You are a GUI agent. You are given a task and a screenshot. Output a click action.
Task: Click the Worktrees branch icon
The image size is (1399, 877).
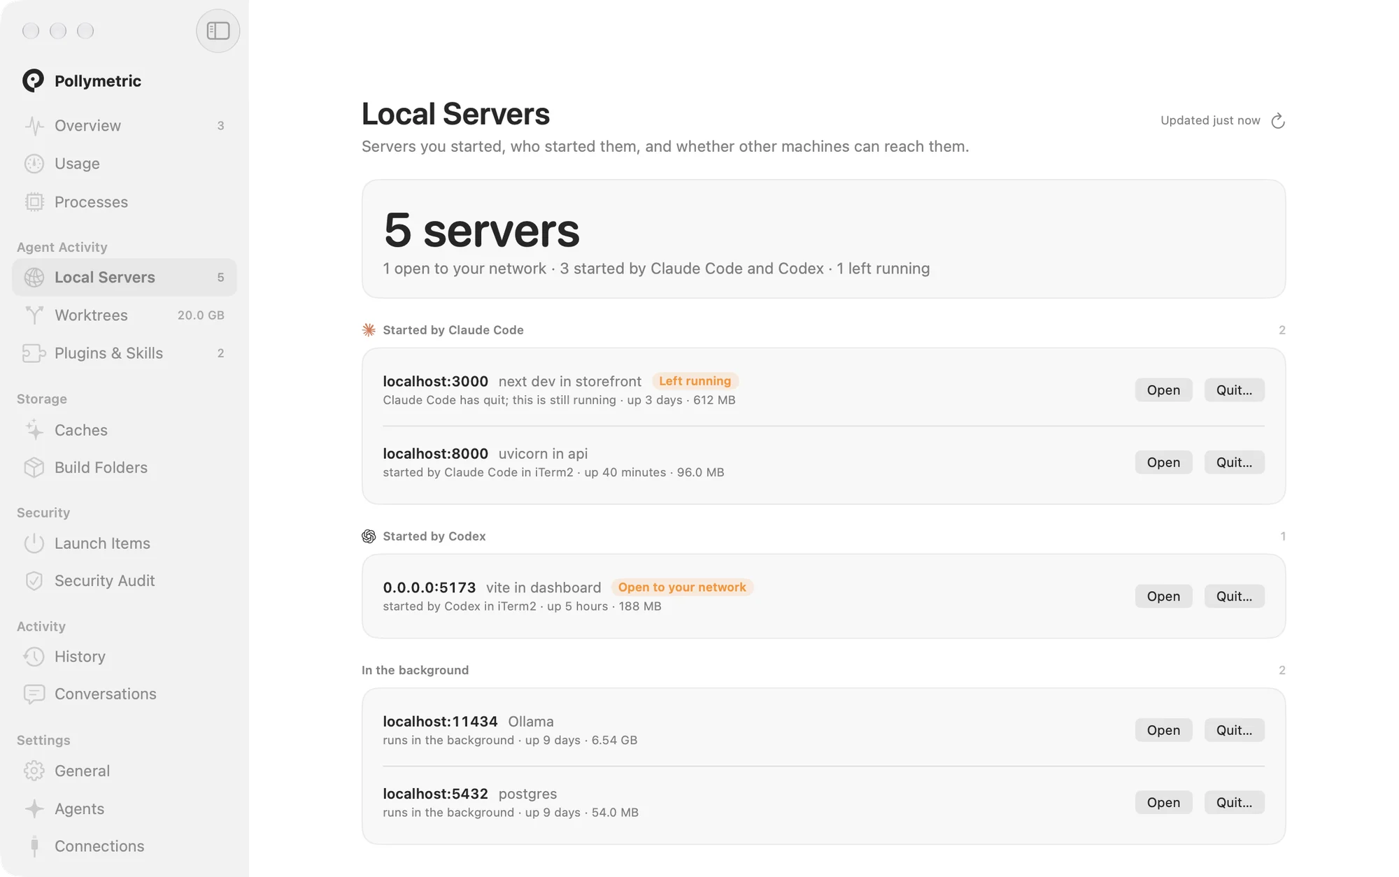(34, 315)
